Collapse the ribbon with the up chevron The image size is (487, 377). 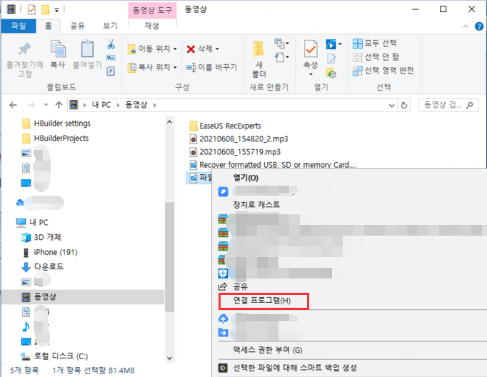point(466,26)
